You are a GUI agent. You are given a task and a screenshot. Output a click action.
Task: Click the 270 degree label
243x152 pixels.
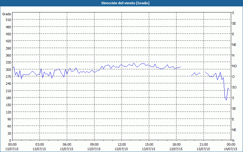pos(9,77)
